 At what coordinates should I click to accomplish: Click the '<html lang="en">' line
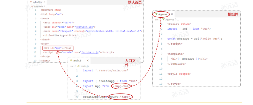point(52,14)
